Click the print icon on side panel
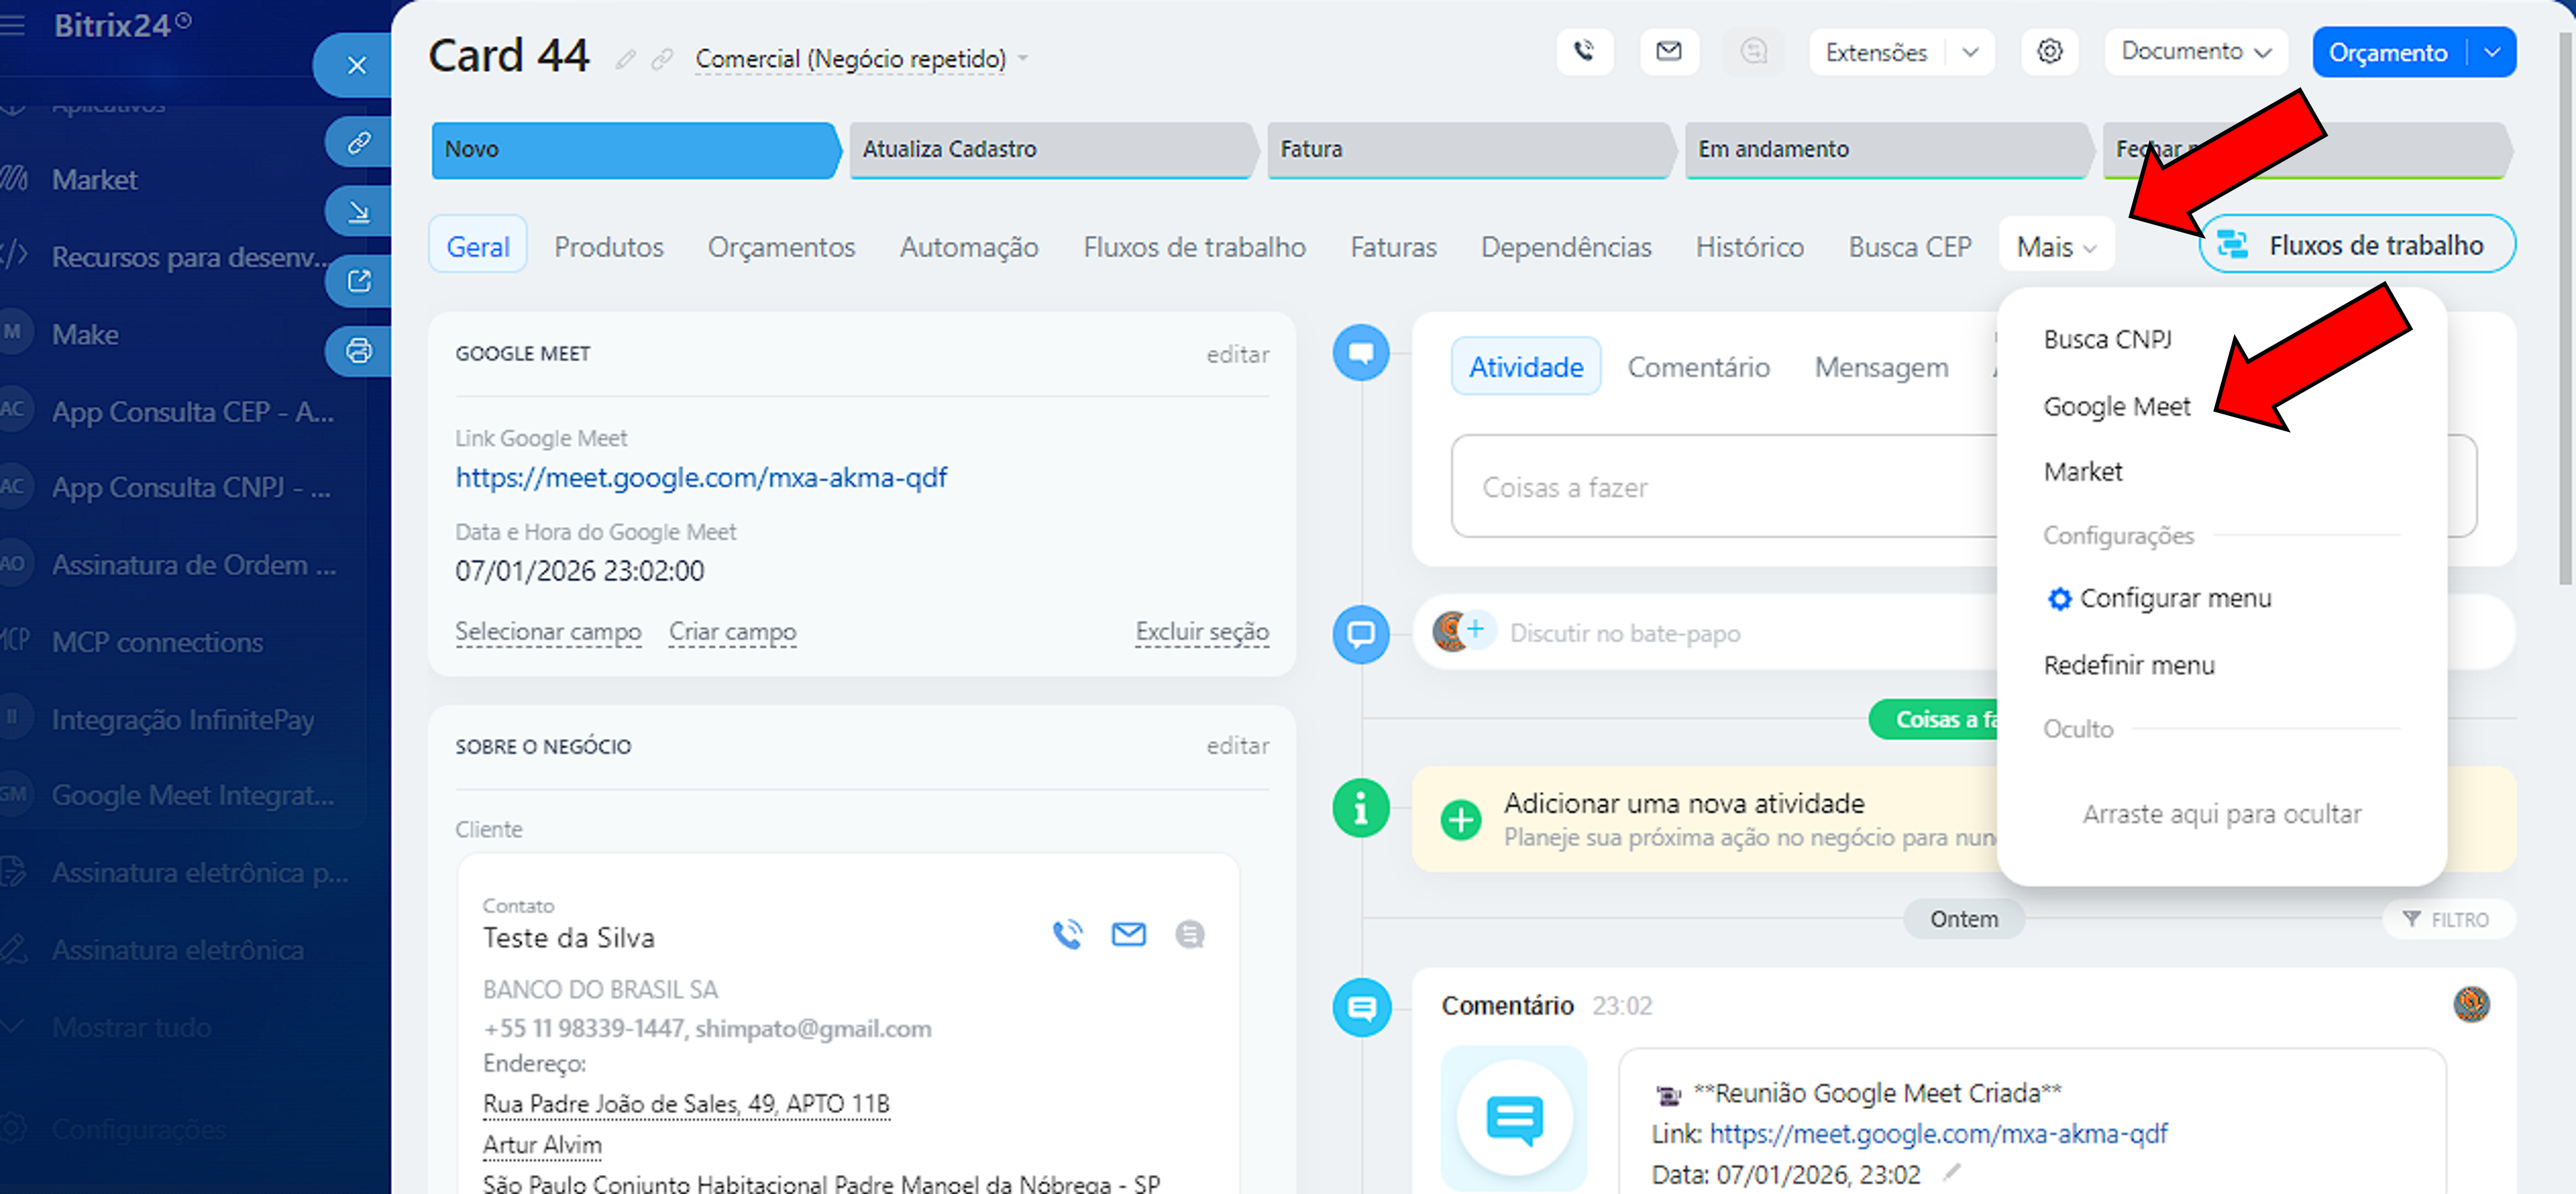Screen dimensions: 2576x1194 tap(358, 351)
